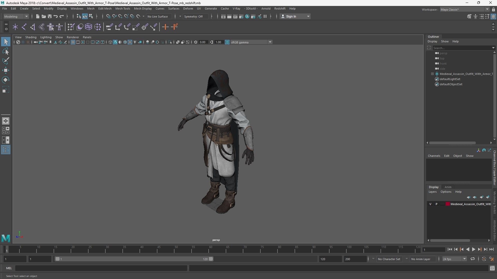Render the current frame icon
The width and height of the screenshot is (497, 279).
pos(229,16)
